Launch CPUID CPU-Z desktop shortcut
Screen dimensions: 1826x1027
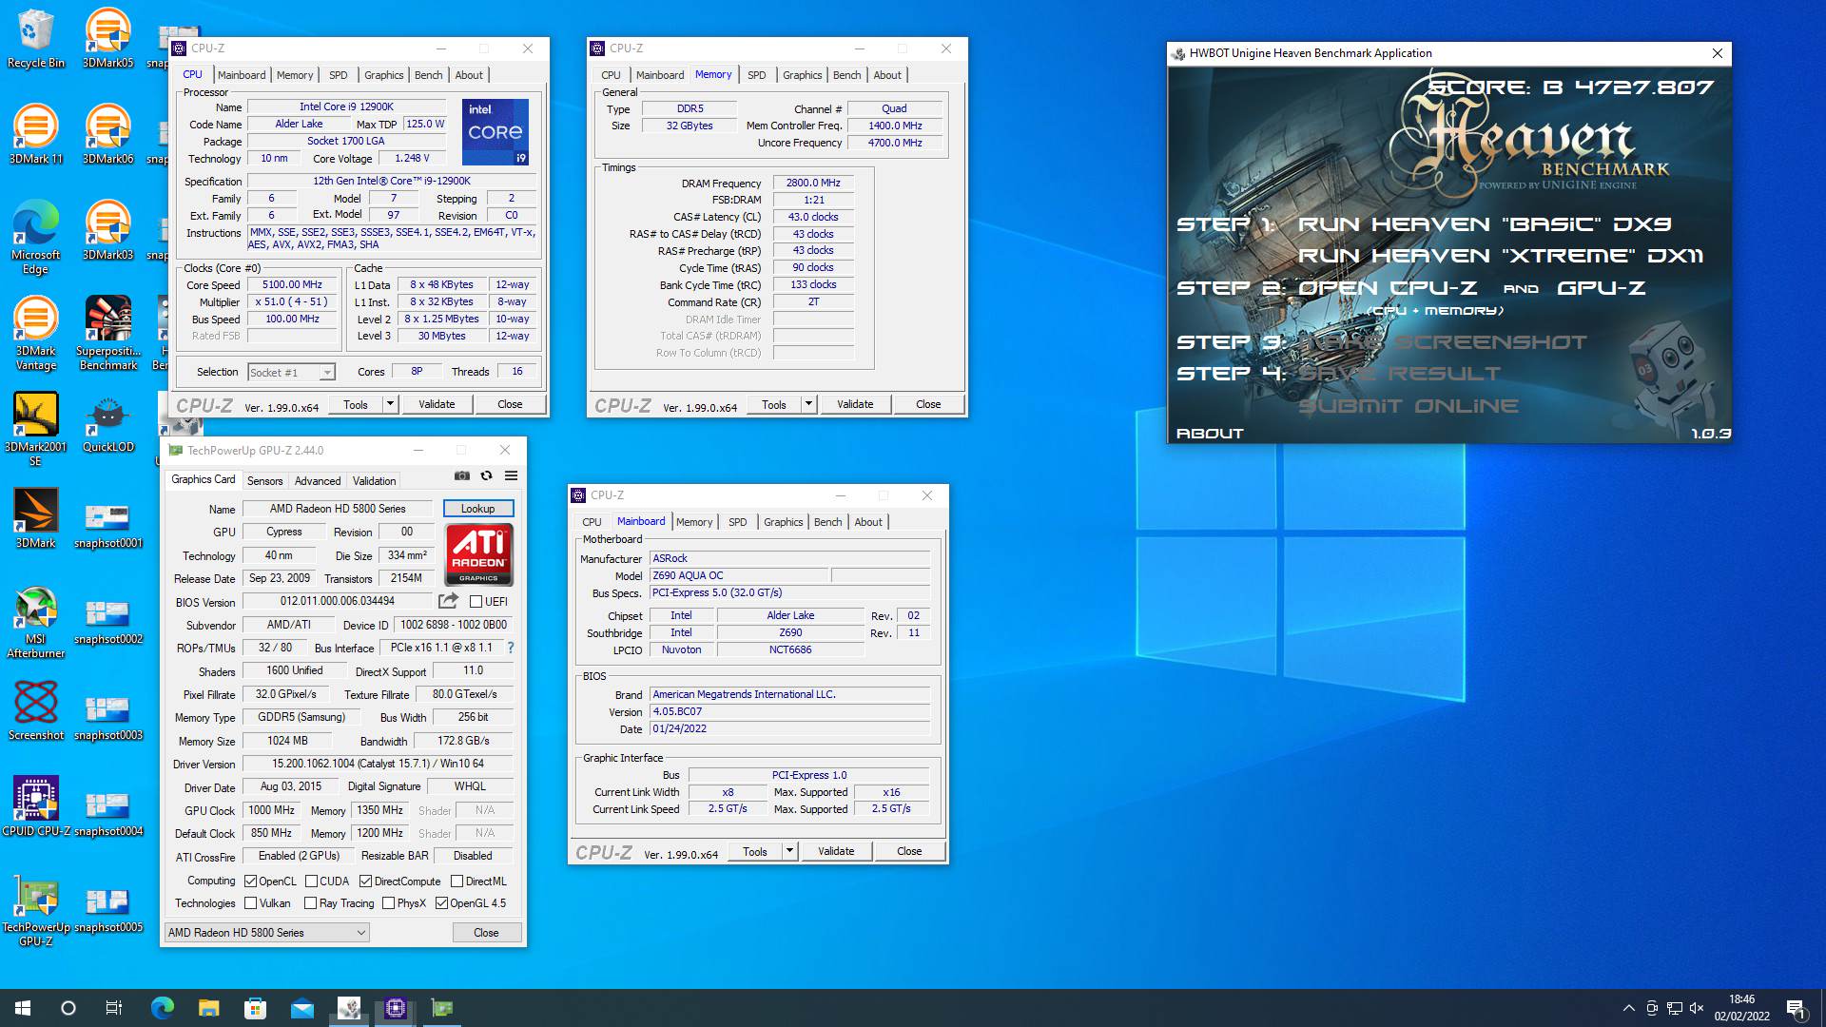[x=35, y=806]
